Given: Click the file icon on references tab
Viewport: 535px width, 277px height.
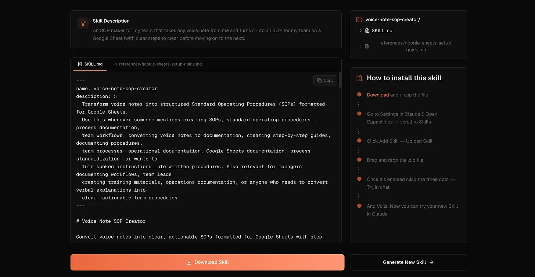Looking at the screenshot, I should pos(115,64).
